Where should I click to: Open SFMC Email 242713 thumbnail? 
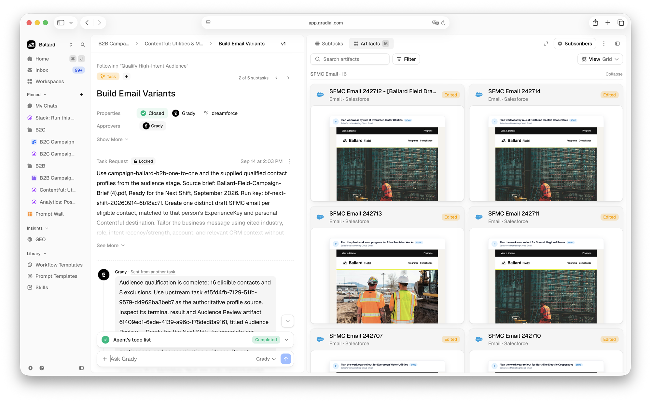387,276
